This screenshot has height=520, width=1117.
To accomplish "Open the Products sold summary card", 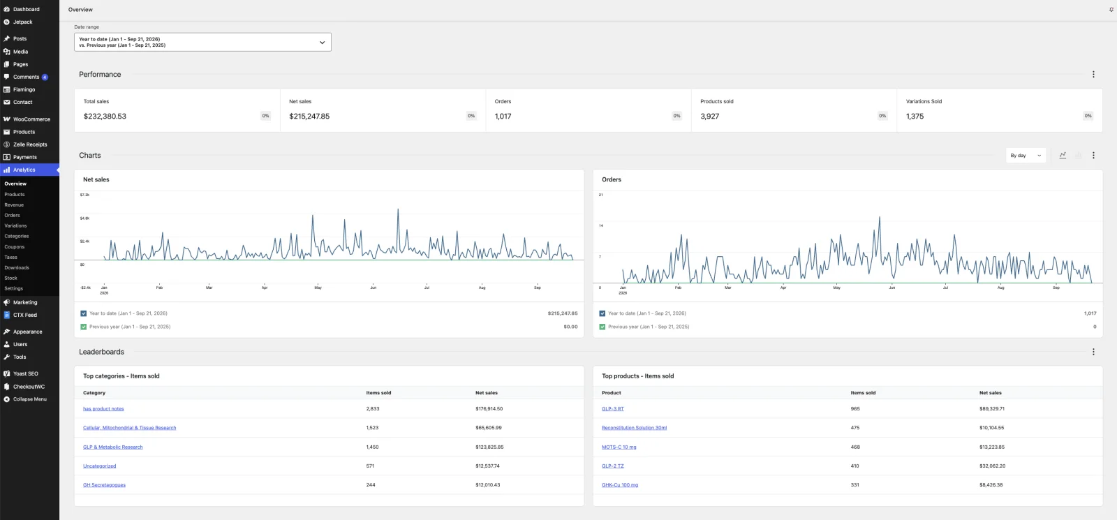I will (794, 110).
